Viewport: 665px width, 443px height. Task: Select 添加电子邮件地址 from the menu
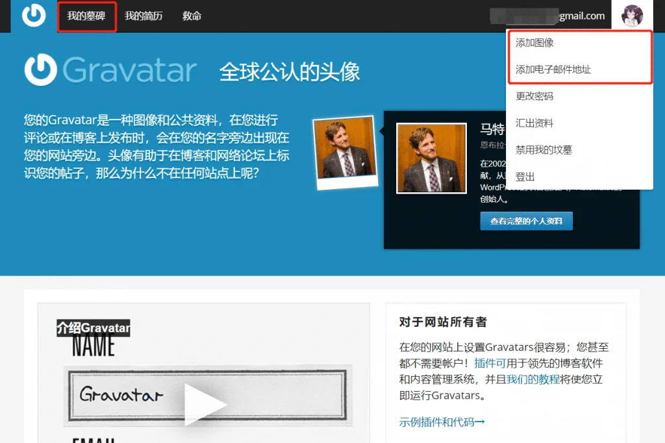(x=553, y=70)
